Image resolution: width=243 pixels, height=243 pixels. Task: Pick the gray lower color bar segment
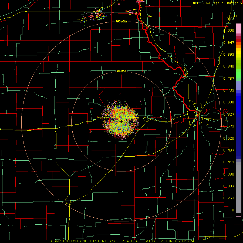coord(238,188)
